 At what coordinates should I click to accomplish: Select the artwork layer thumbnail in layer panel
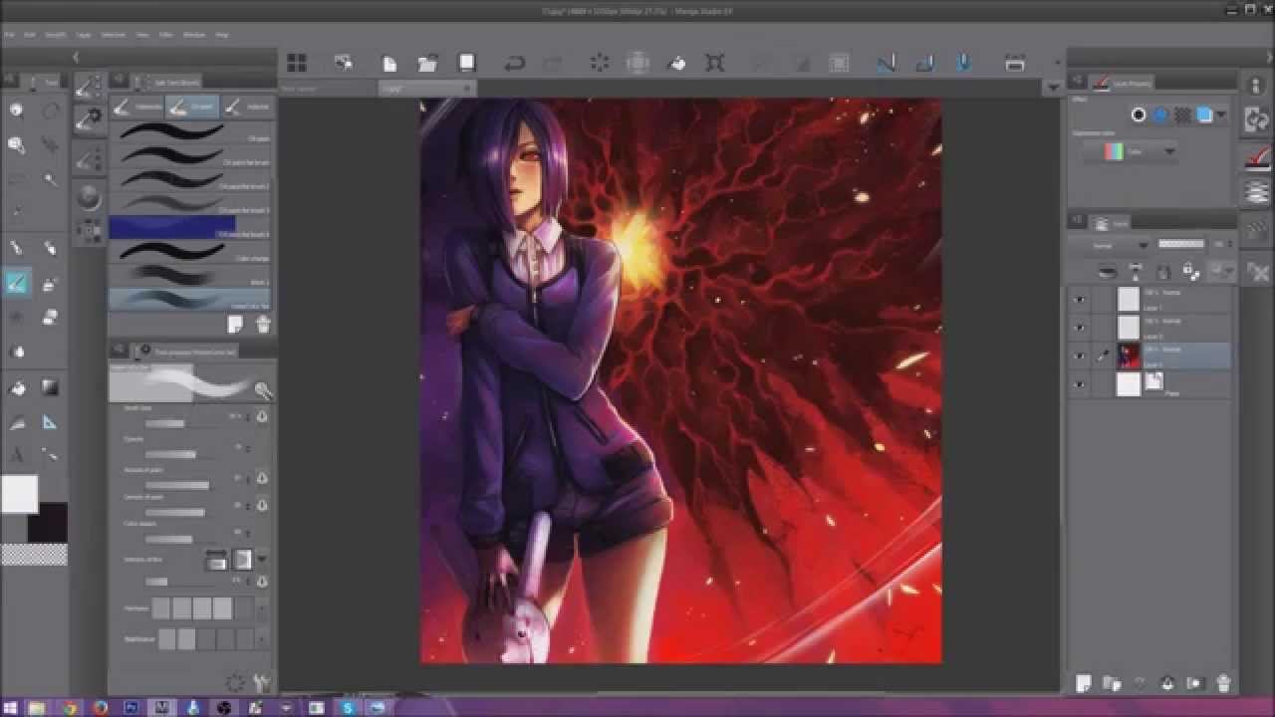1128,356
